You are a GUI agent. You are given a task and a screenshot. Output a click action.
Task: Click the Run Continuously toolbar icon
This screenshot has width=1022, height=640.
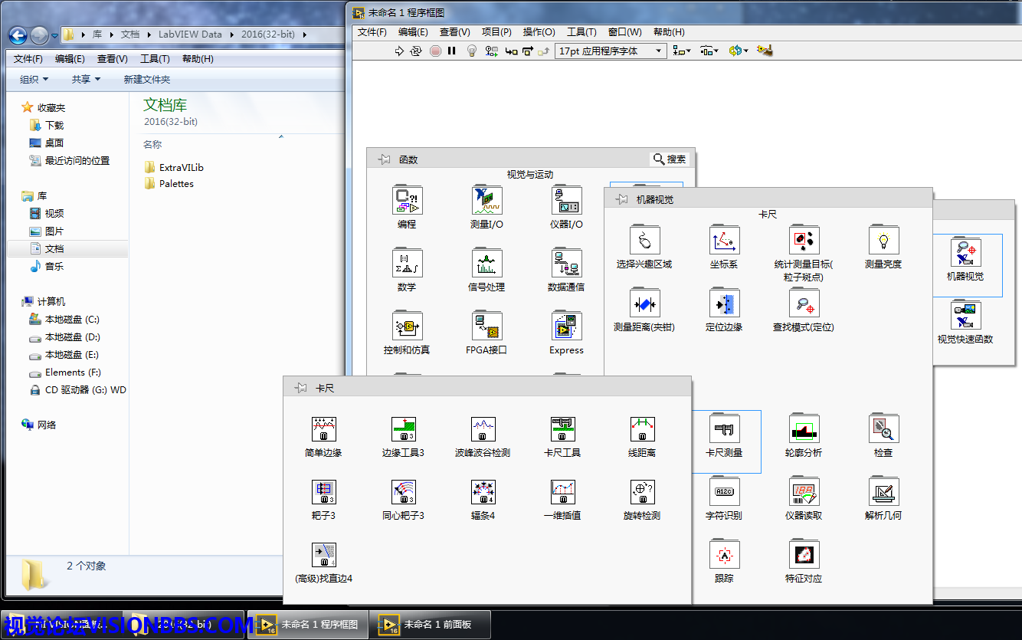416,51
